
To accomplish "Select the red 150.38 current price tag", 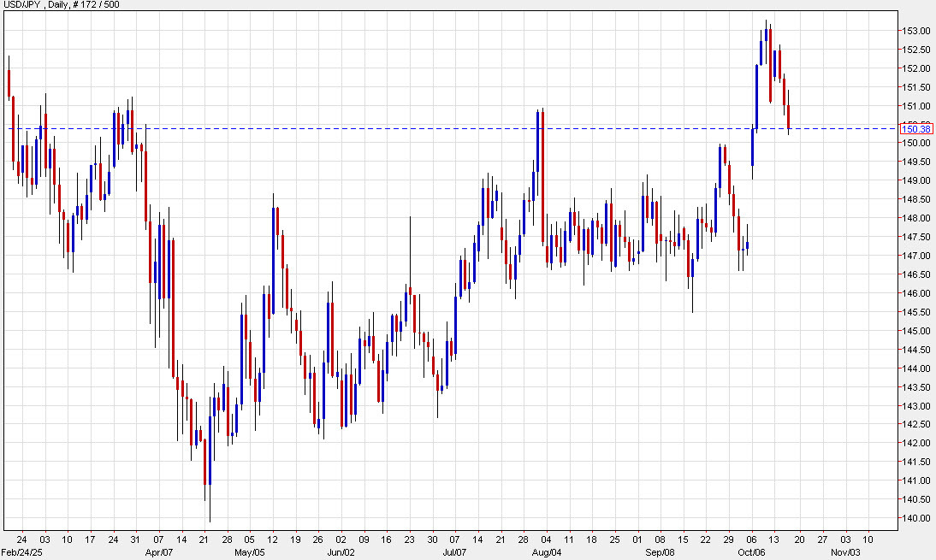I will pyautogui.click(x=915, y=128).
